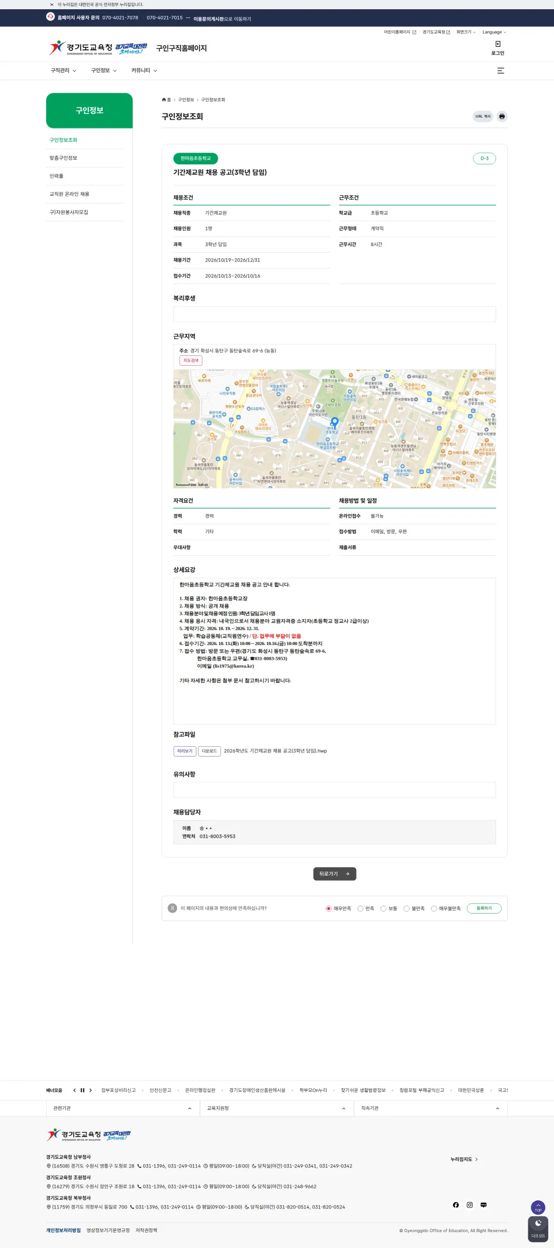
Task: Expand the 커뮤니티 navigation menu
Action: click(144, 71)
